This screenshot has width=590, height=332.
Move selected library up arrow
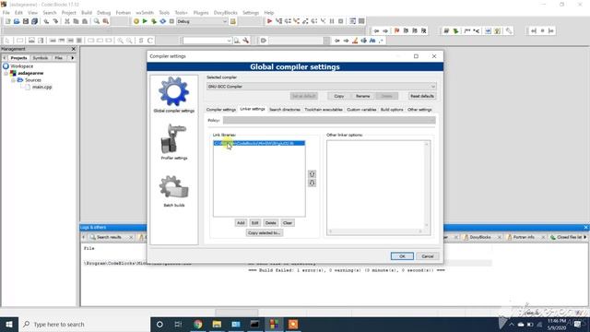pyautogui.click(x=312, y=174)
